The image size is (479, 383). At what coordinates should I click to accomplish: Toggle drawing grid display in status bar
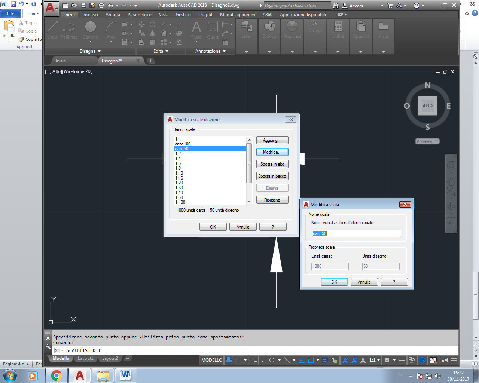coord(229,360)
